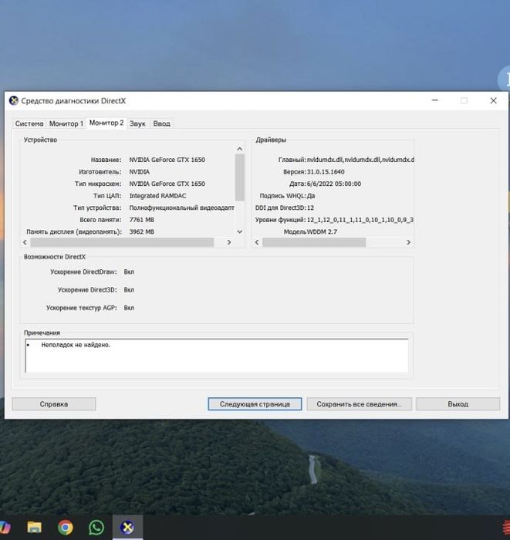Click Сохранить все сведения button
The height and width of the screenshot is (540, 510).
[x=360, y=404]
